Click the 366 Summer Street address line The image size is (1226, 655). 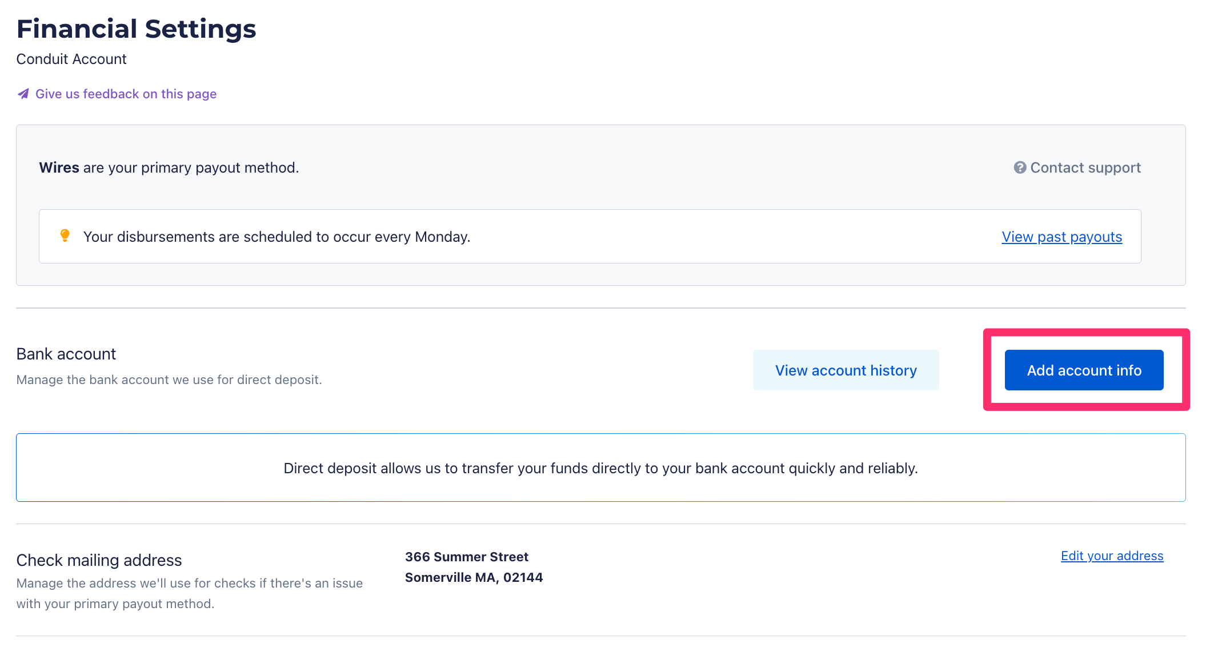[466, 557]
